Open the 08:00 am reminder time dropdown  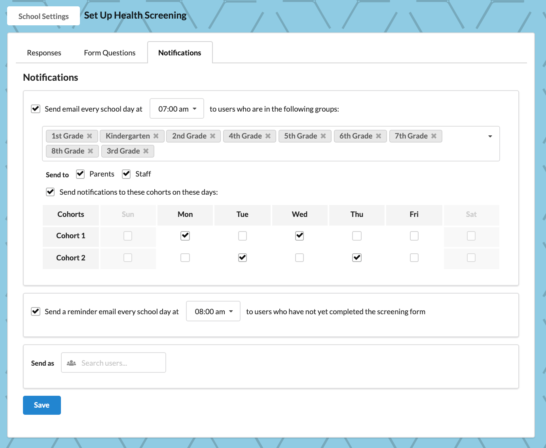(x=213, y=311)
